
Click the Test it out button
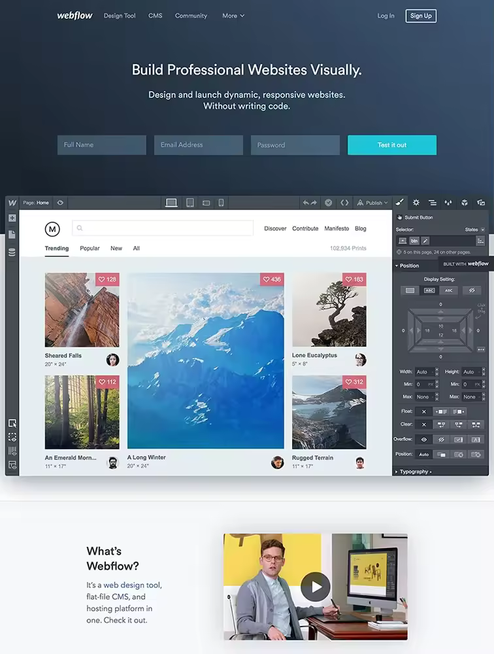pos(392,145)
